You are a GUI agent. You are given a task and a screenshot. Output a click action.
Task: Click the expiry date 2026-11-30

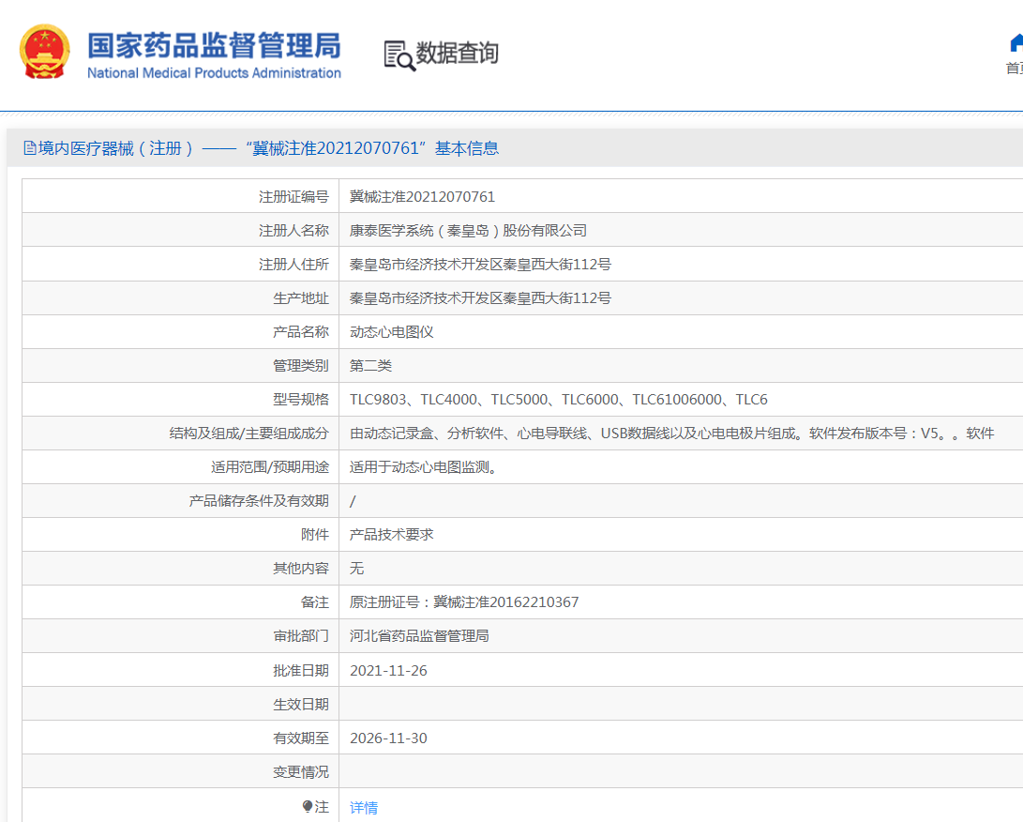[388, 738]
